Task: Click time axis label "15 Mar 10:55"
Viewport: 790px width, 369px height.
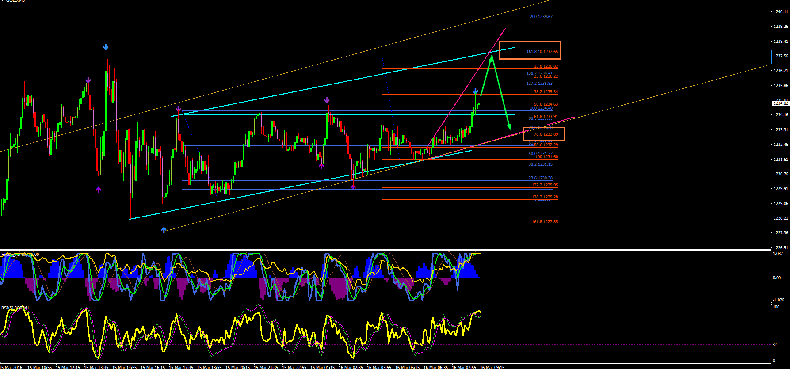Action: coord(39,367)
